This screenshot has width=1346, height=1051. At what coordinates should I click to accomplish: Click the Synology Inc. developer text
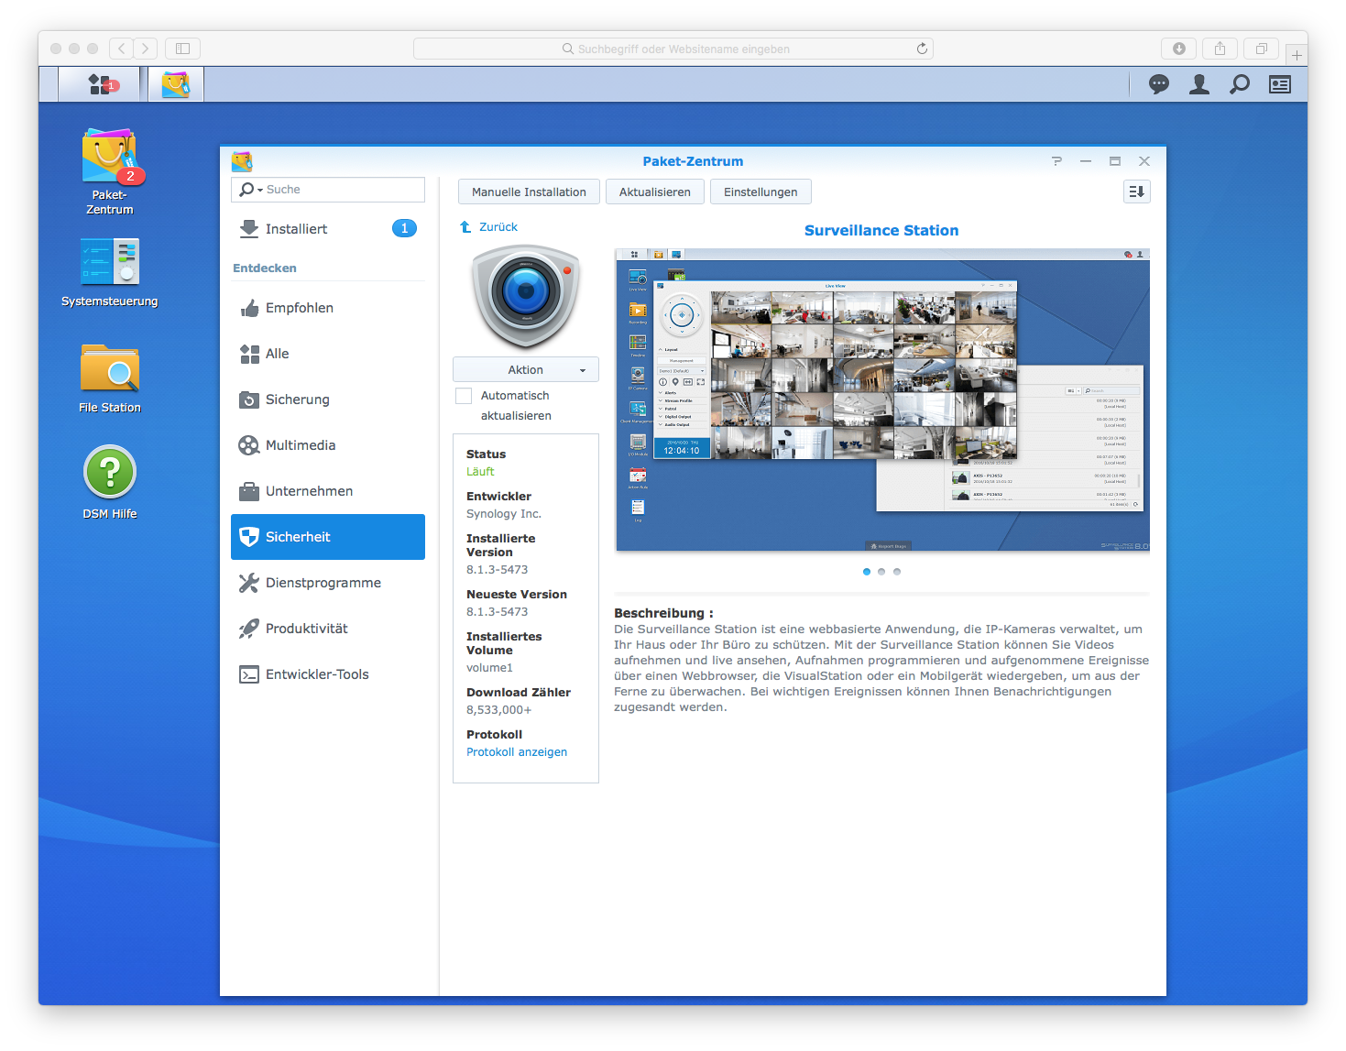[x=504, y=514]
